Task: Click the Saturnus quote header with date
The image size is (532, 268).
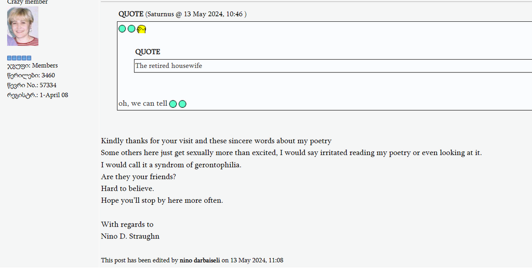Action: coord(182,14)
